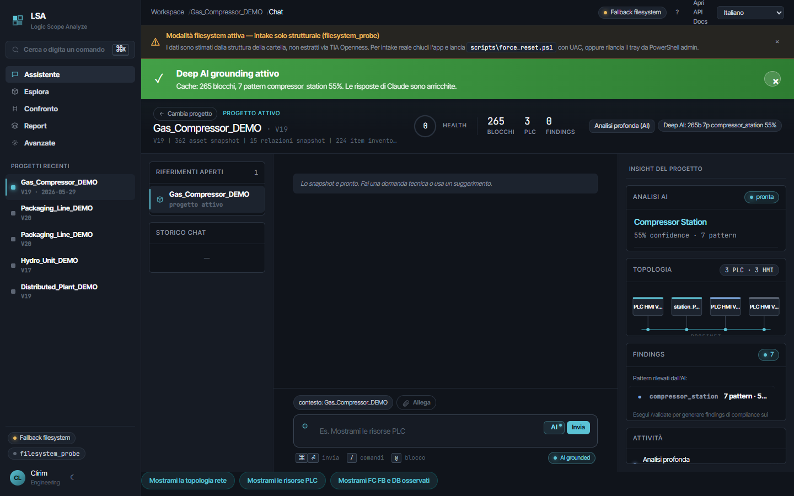Open the Italiano language dropdown
Screen dimensions: 794x496
click(750, 13)
